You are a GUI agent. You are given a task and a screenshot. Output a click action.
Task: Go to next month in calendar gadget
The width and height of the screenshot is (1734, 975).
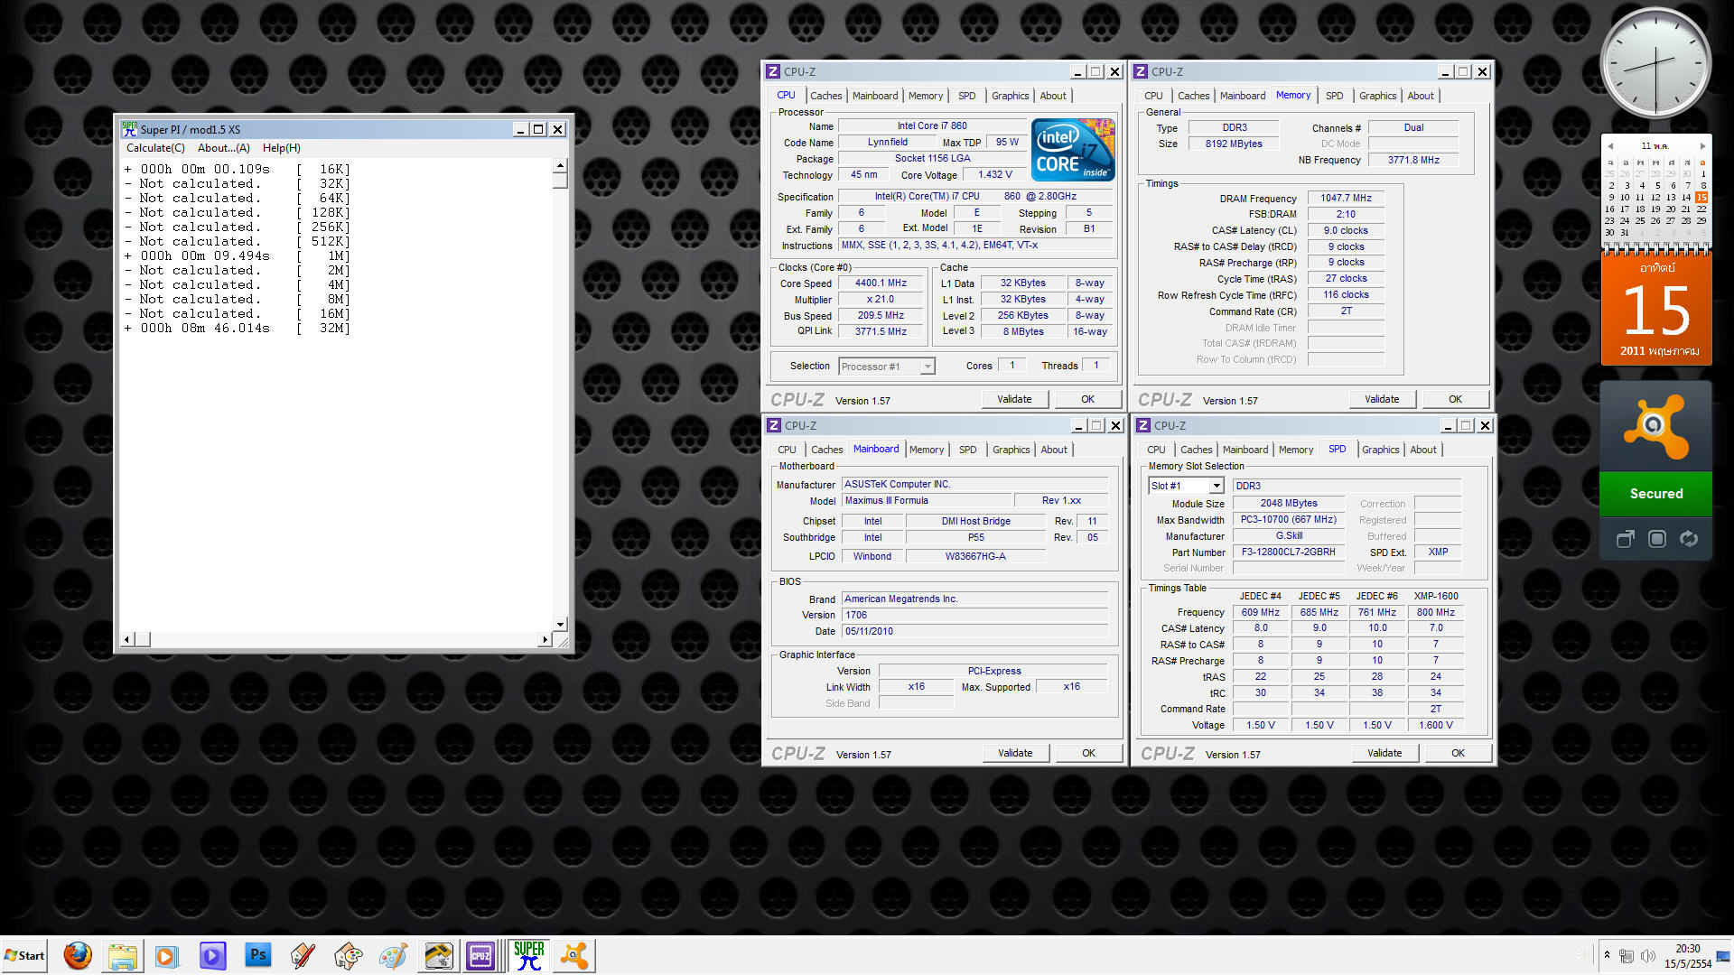click(1702, 145)
